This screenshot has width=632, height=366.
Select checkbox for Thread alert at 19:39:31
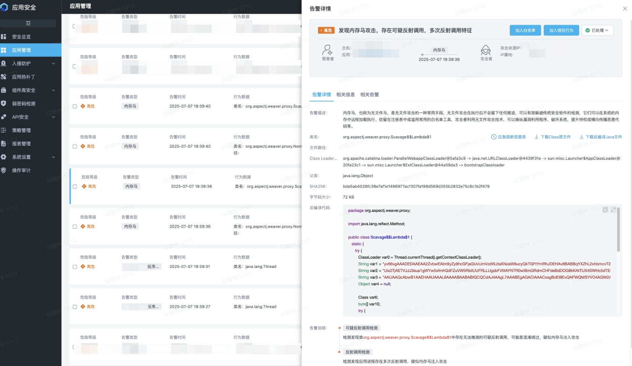75,267
